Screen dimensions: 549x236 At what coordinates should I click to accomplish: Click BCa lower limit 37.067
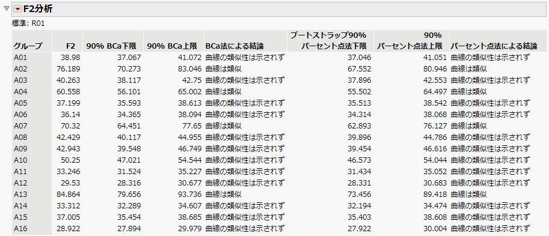[129, 58]
